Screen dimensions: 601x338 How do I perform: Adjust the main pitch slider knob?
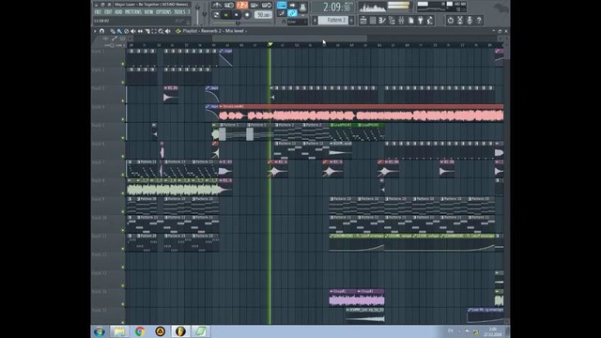point(205,14)
